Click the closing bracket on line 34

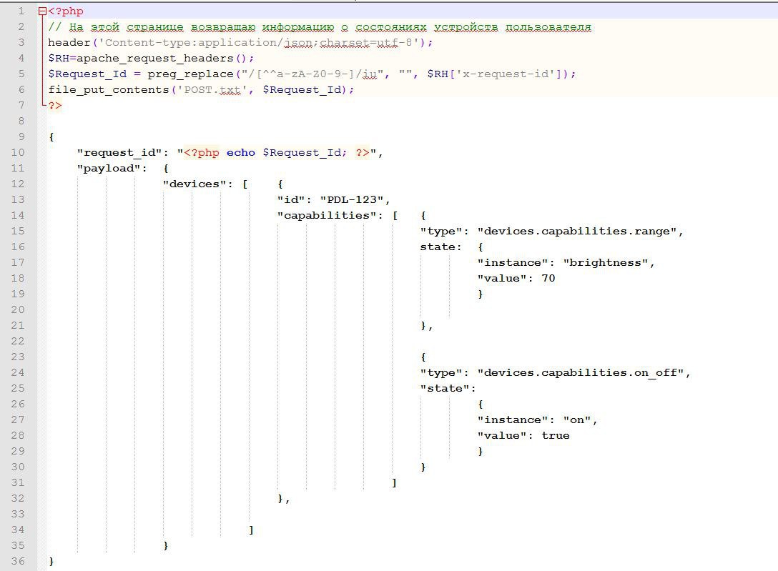[251, 530]
